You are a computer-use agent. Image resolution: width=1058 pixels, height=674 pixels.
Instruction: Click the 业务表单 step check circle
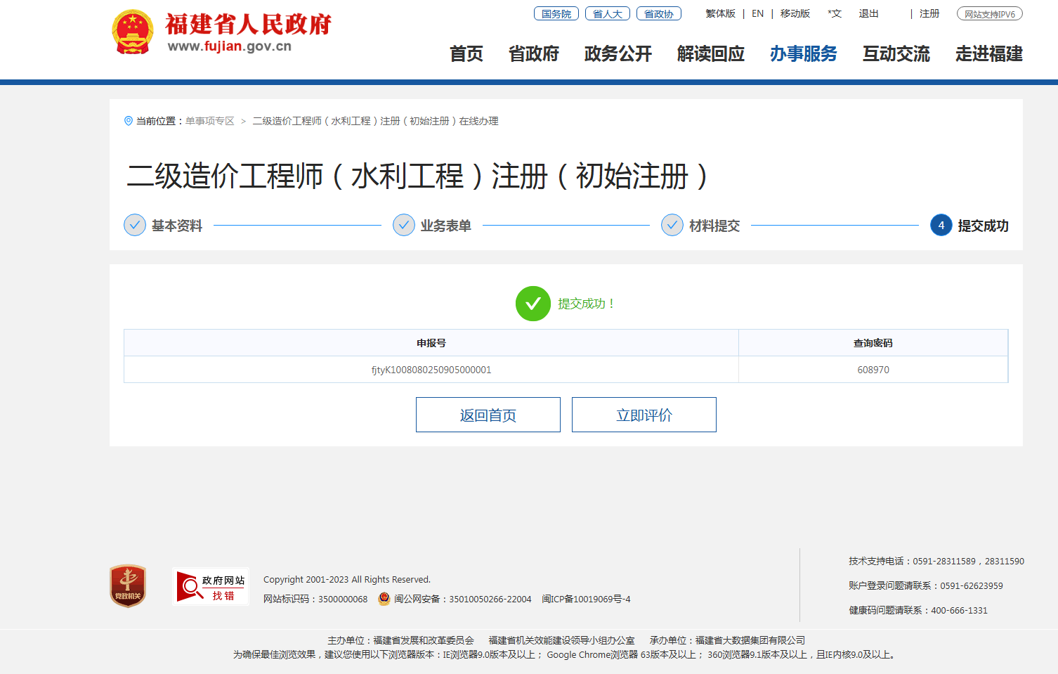point(404,225)
